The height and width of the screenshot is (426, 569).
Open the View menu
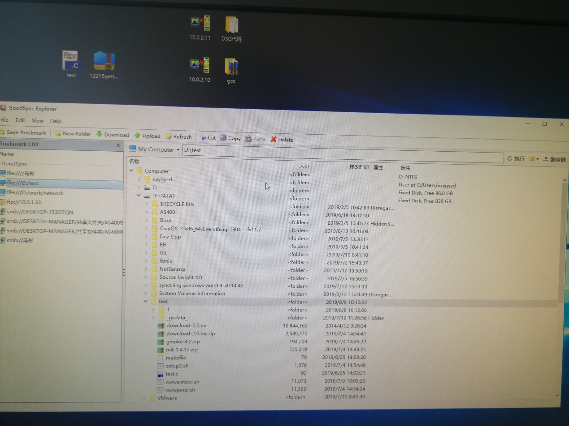point(38,120)
